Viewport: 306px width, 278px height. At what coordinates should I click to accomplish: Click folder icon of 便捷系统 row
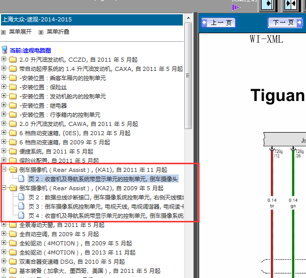pyautogui.click(x=13, y=151)
